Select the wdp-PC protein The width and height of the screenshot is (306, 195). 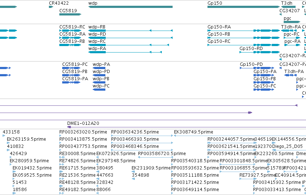[x=99, y=90]
